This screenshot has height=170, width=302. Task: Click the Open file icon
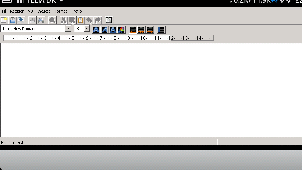click(13, 20)
